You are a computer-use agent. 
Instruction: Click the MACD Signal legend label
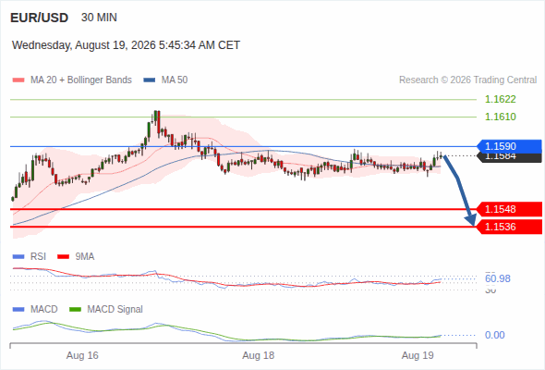(115, 310)
